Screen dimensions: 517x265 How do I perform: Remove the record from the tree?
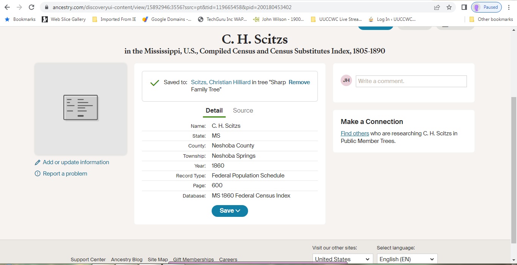coord(299,82)
